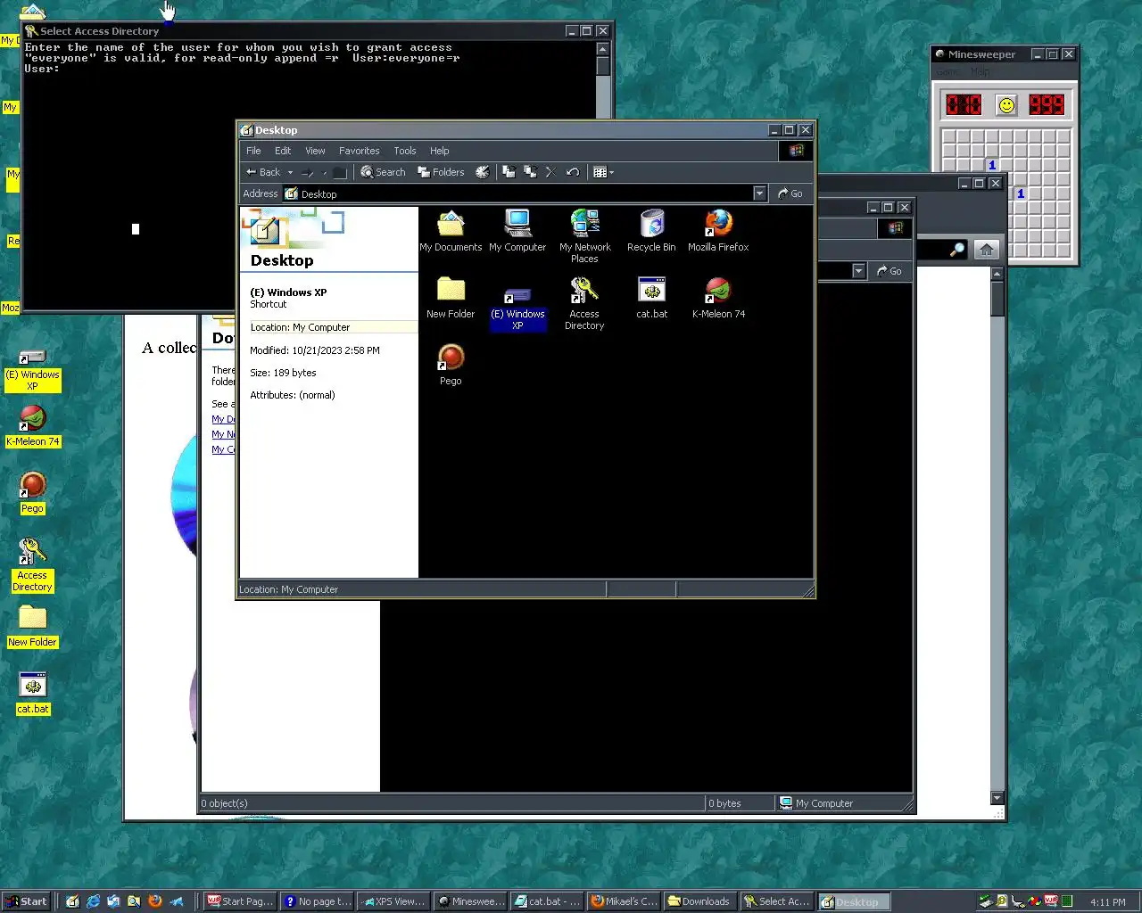Viewport: 1142px width, 913px height.
Task: Click Access Directory shortcut on wallpaper
Action: [32, 564]
